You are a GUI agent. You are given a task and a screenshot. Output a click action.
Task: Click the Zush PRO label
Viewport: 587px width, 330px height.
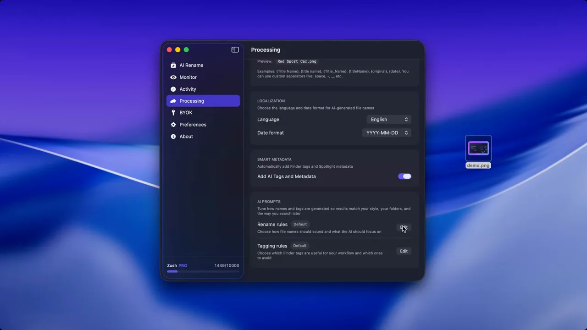(177, 265)
